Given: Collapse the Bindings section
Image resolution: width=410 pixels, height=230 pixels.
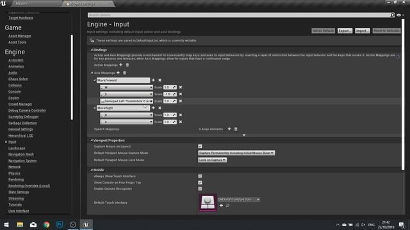Looking at the screenshot, I should click(x=92, y=50).
